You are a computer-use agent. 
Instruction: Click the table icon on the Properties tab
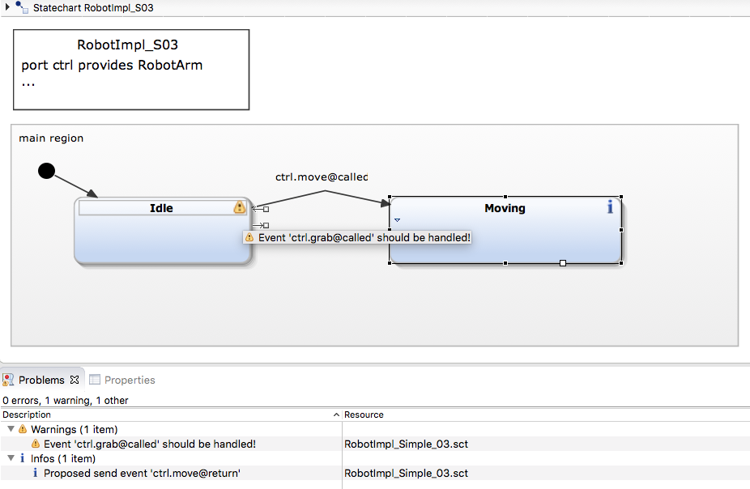click(x=94, y=379)
